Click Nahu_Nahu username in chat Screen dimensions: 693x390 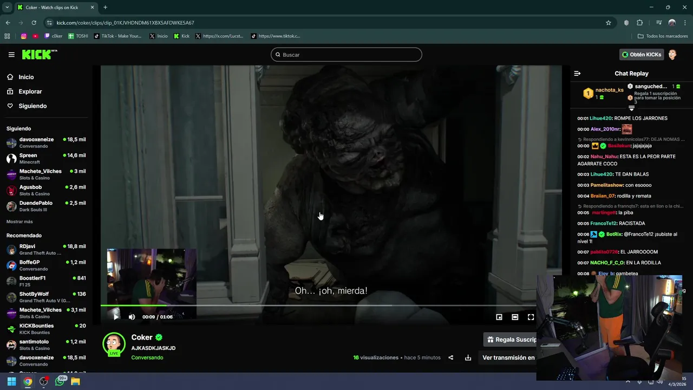(x=604, y=157)
